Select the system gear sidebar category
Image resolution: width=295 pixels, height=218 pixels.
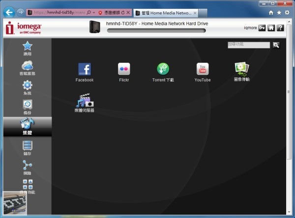(x=28, y=88)
